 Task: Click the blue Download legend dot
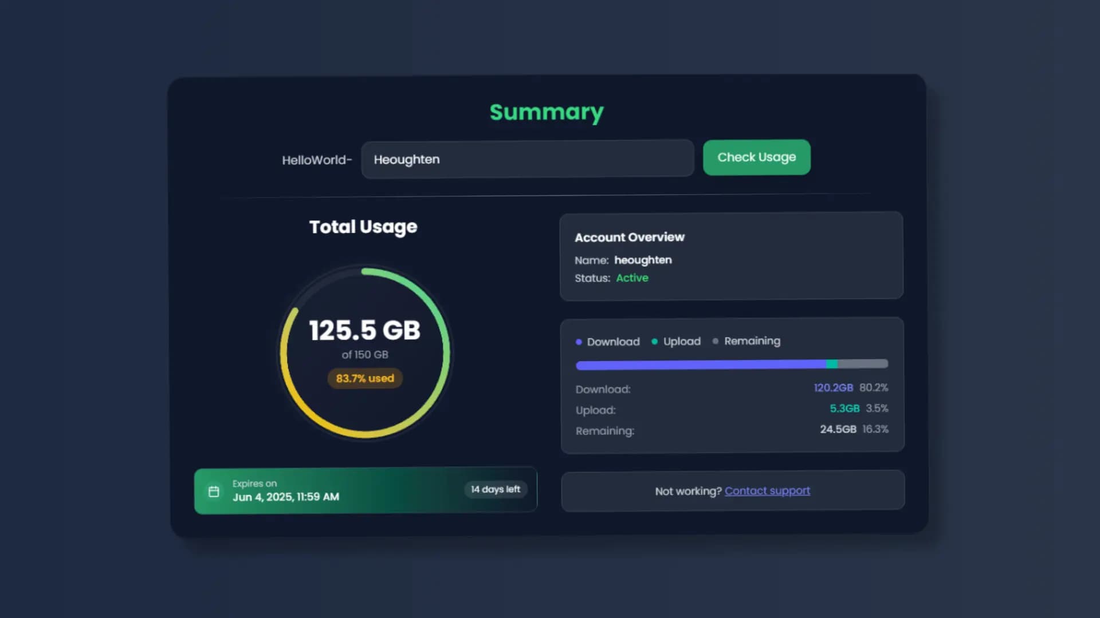[579, 342]
